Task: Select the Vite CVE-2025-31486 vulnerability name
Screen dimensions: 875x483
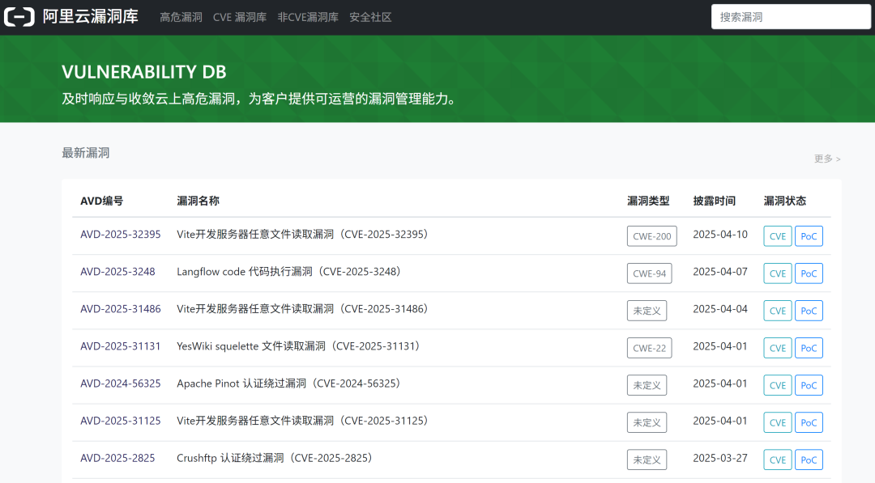Action: 302,309
